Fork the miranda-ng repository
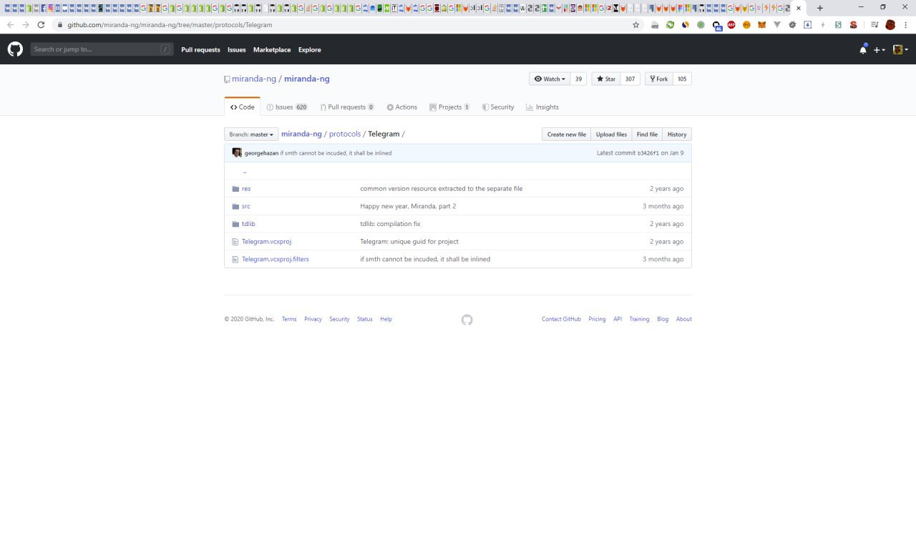The width and height of the screenshot is (916, 558). click(659, 79)
